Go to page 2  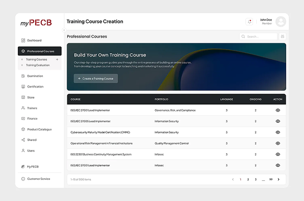pos(248,179)
